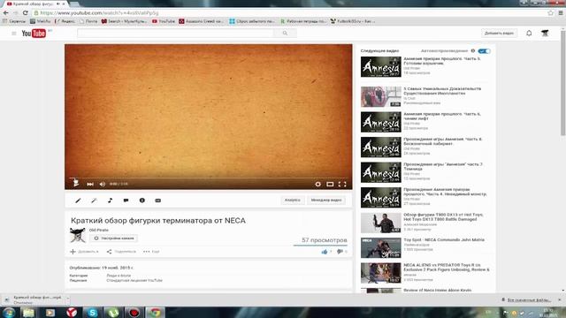Reload the page with the refresh button
The height and width of the screenshot is (318, 566).
[25, 12]
